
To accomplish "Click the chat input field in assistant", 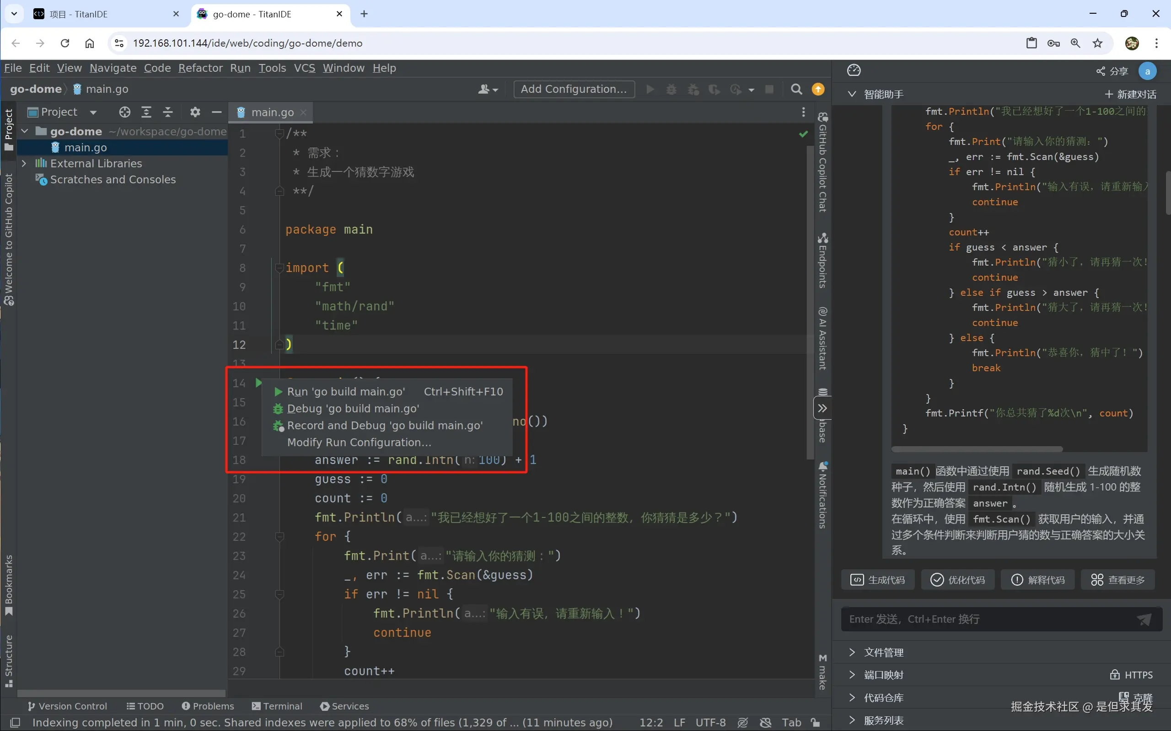I will point(987,619).
